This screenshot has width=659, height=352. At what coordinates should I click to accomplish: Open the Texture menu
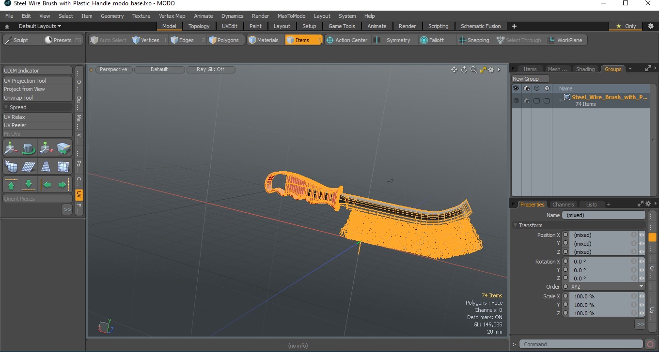pyautogui.click(x=141, y=16)
